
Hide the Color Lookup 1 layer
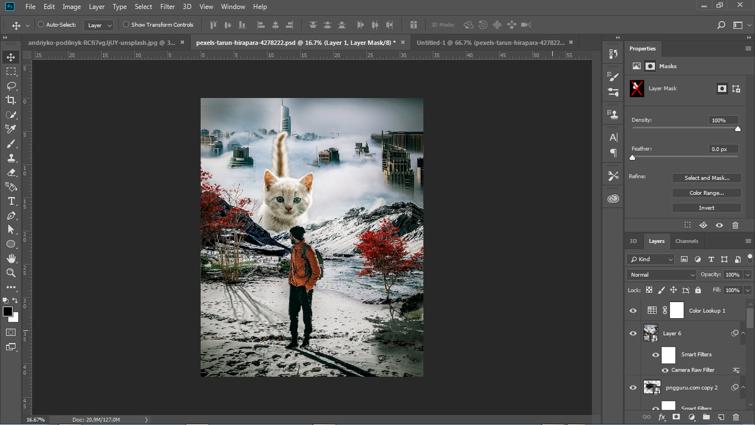click(x=633, y=310)
